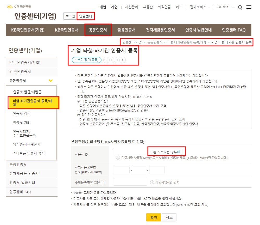
Task: Click the 취소 button
Action: point(169,217)
